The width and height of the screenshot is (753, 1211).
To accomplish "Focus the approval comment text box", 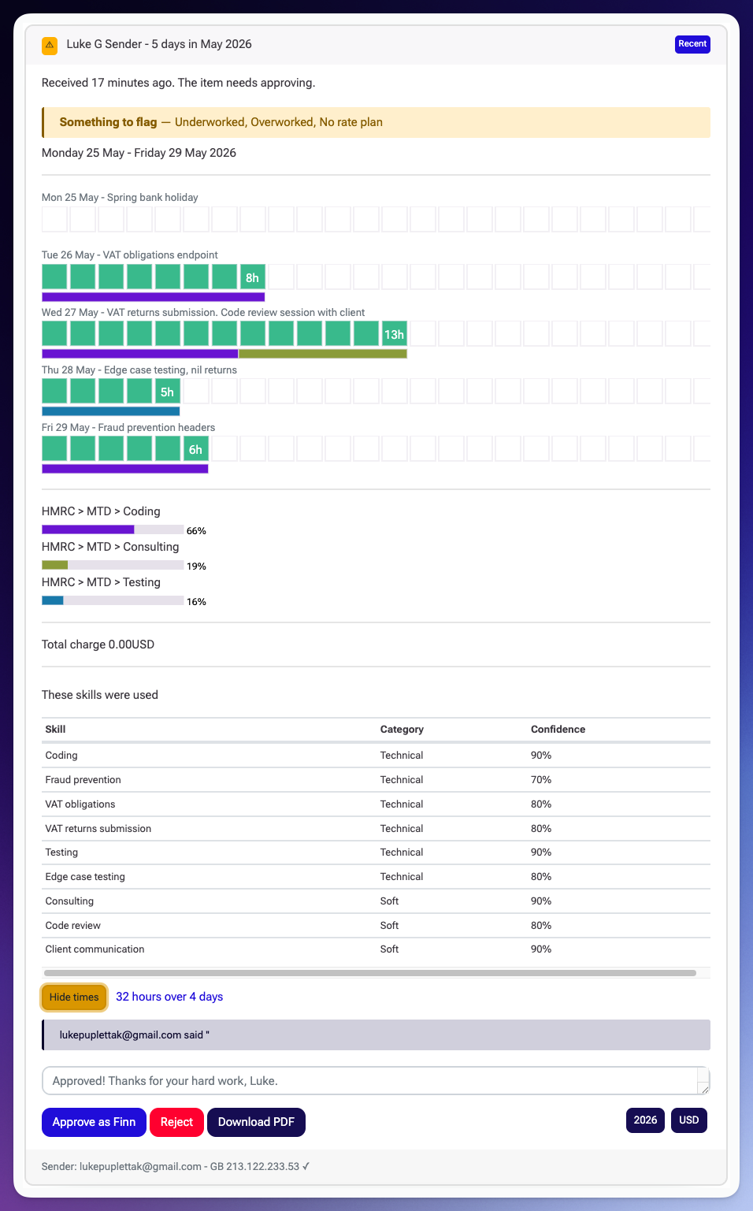I will click(x=376, y=1081).
